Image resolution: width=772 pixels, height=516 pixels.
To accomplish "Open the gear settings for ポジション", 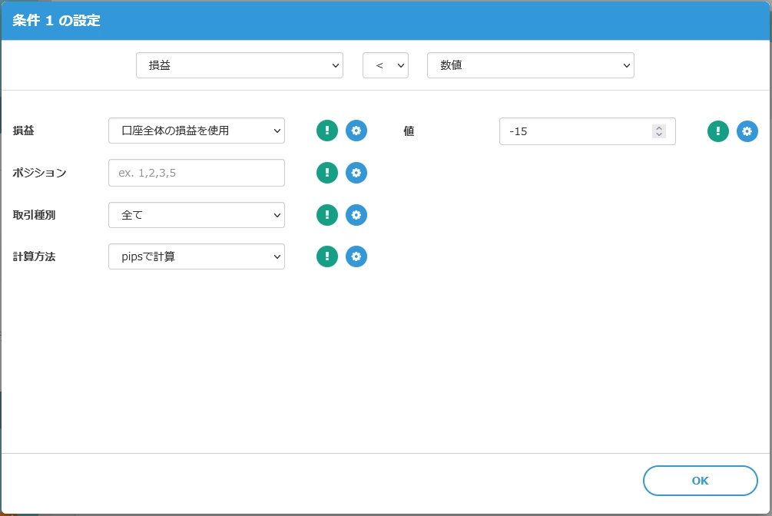I will [x=356, y=173].
